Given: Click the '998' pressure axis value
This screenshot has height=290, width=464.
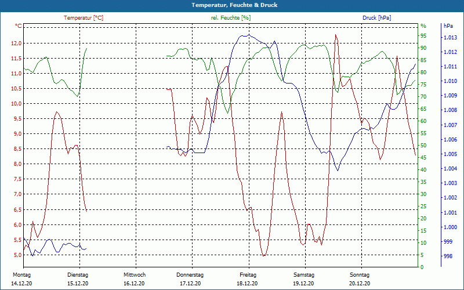Looking at the screenshot, I should pyautogui.click(x=448, y=256).
